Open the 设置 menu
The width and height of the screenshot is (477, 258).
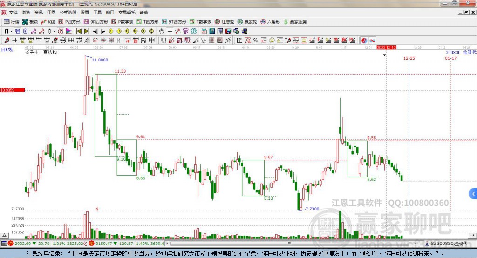point(85,13)
